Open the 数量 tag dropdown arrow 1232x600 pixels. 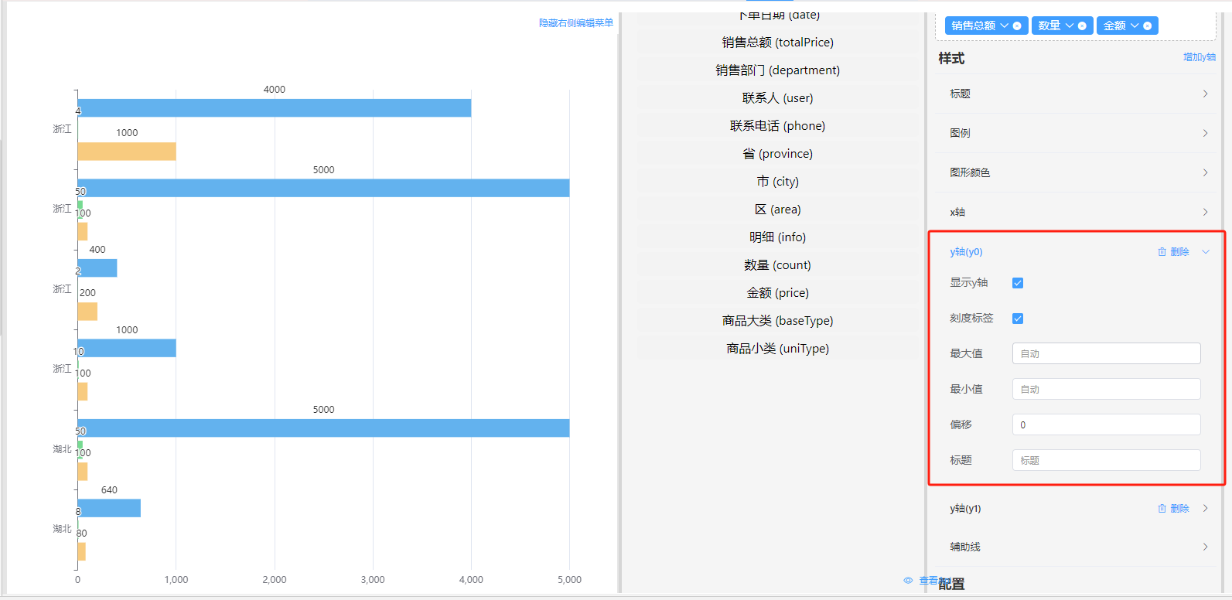coord(1070,26)
